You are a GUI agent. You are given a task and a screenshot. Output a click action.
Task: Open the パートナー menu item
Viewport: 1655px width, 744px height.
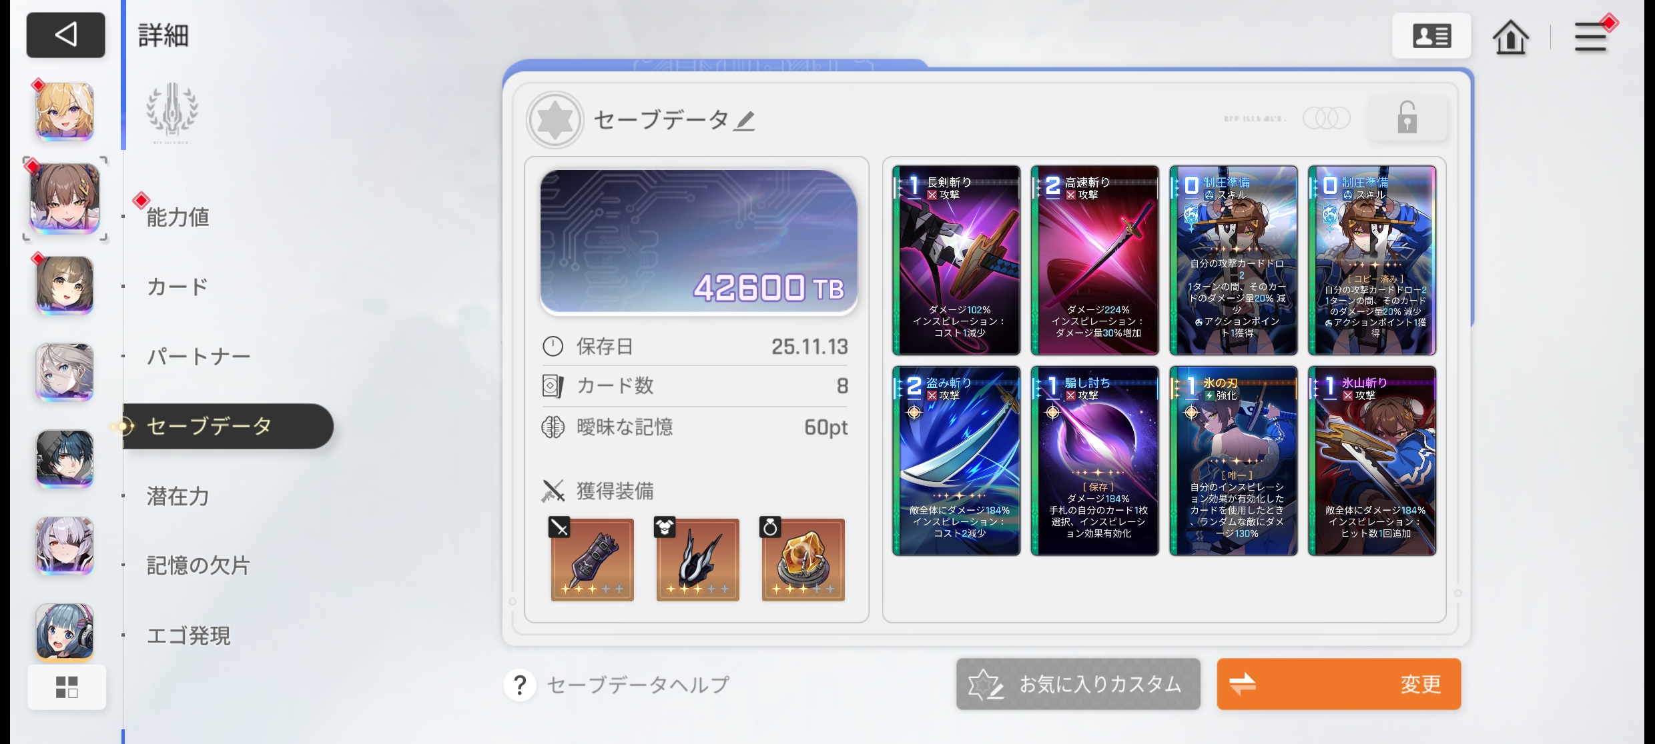click(x=198, y=357)
